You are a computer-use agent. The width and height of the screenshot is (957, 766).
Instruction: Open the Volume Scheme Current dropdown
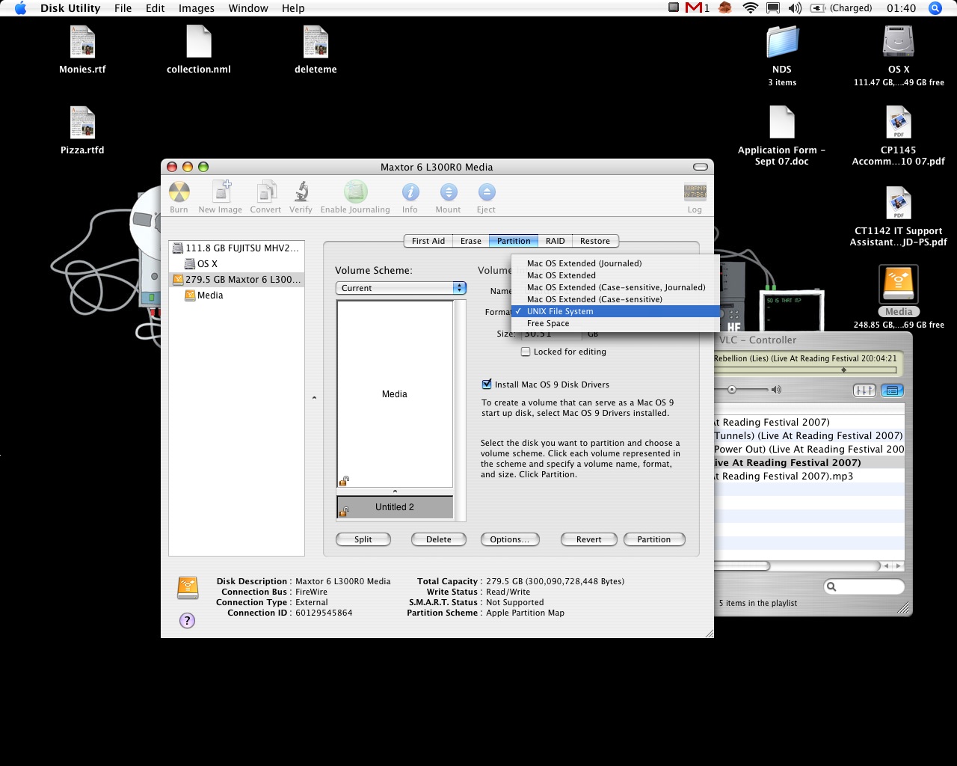point(401,288)
